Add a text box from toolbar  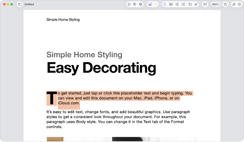click(x=183, y=4)
